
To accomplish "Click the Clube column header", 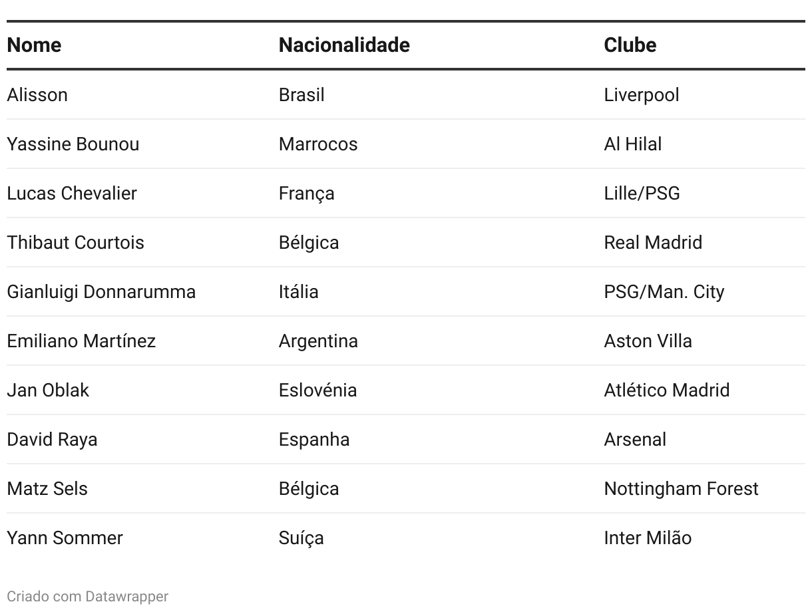I will point(630,45).
